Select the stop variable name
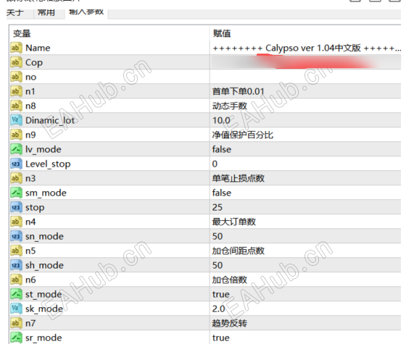Image resolution: width=406 pixels, height=344 pixels. coord(35,208)
